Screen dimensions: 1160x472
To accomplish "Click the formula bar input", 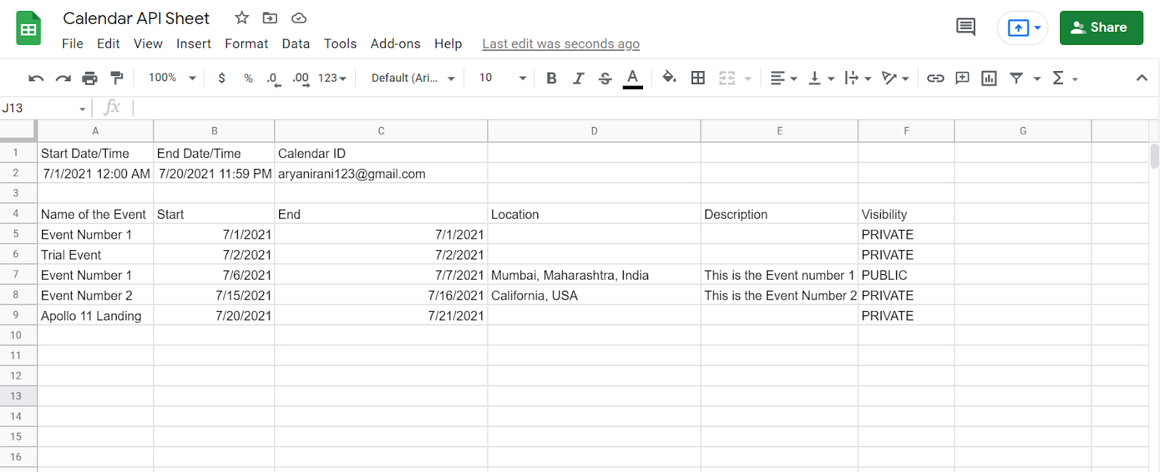I will coord(645,108).
